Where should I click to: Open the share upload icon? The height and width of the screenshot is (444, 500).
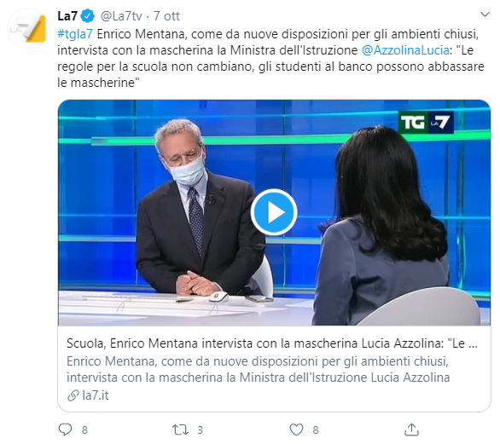click(411, 430)
